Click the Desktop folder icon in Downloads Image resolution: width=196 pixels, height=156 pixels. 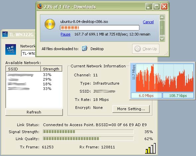[x=85, y=48]
